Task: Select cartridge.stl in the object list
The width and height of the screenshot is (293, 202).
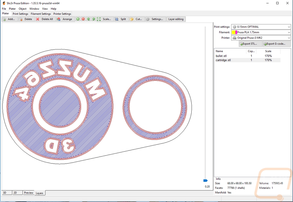Action: (248, 60)
